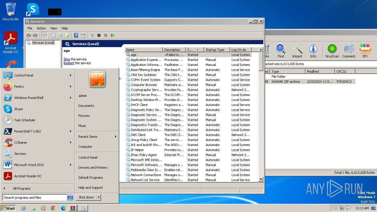Open the View menu in Services
This screenshot has width=377, height=212.
[54, 28]
